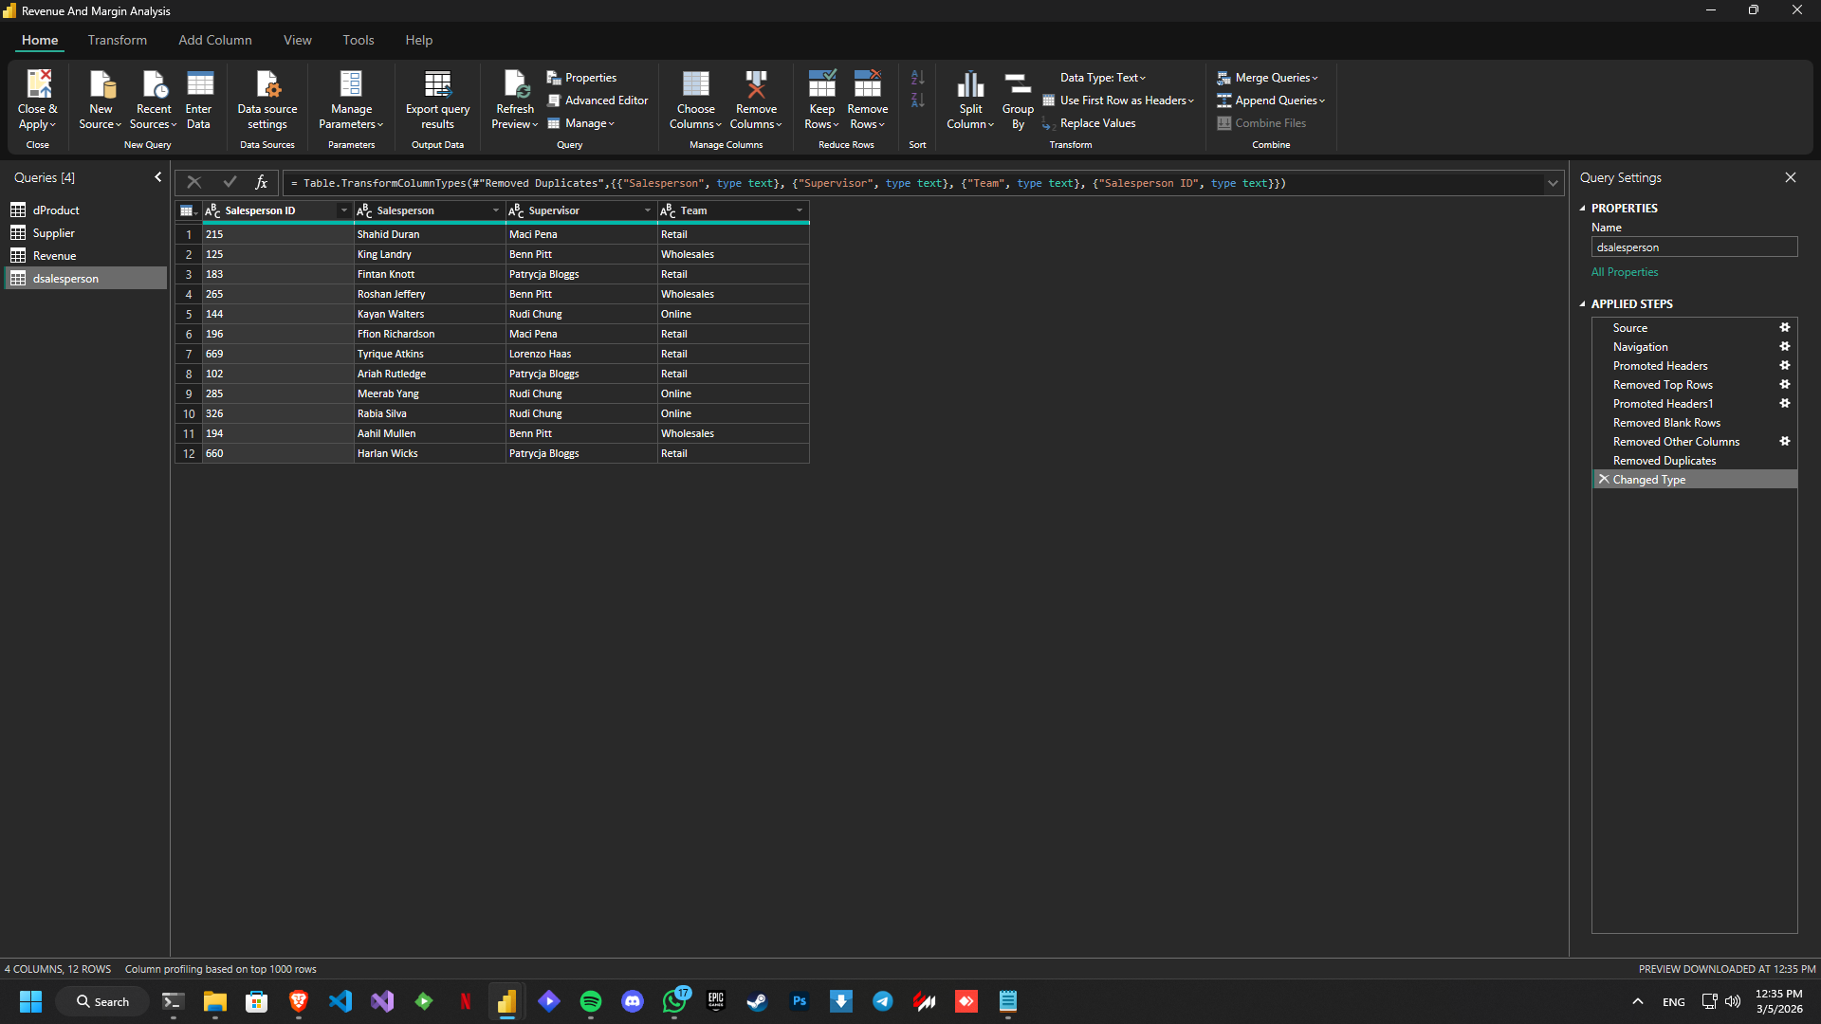Open the Team column filter dropdown

coord(799,210)
